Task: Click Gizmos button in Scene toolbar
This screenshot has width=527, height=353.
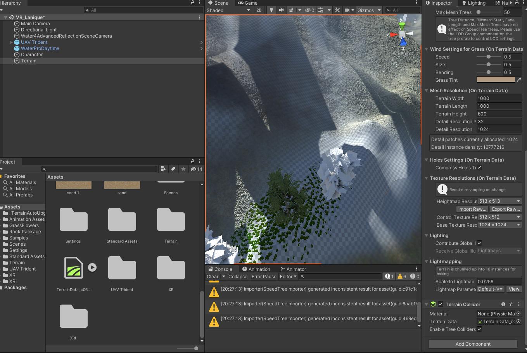Action: (x=366, y=10)
